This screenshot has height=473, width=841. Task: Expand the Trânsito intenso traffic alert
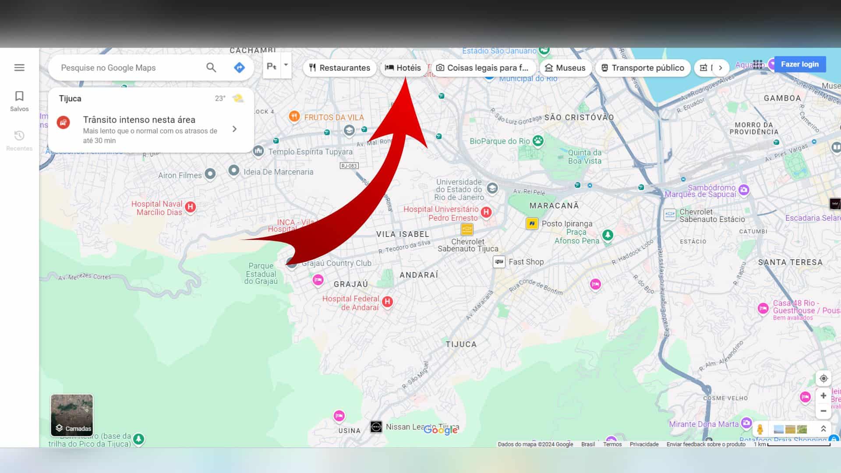pos(234,129)
